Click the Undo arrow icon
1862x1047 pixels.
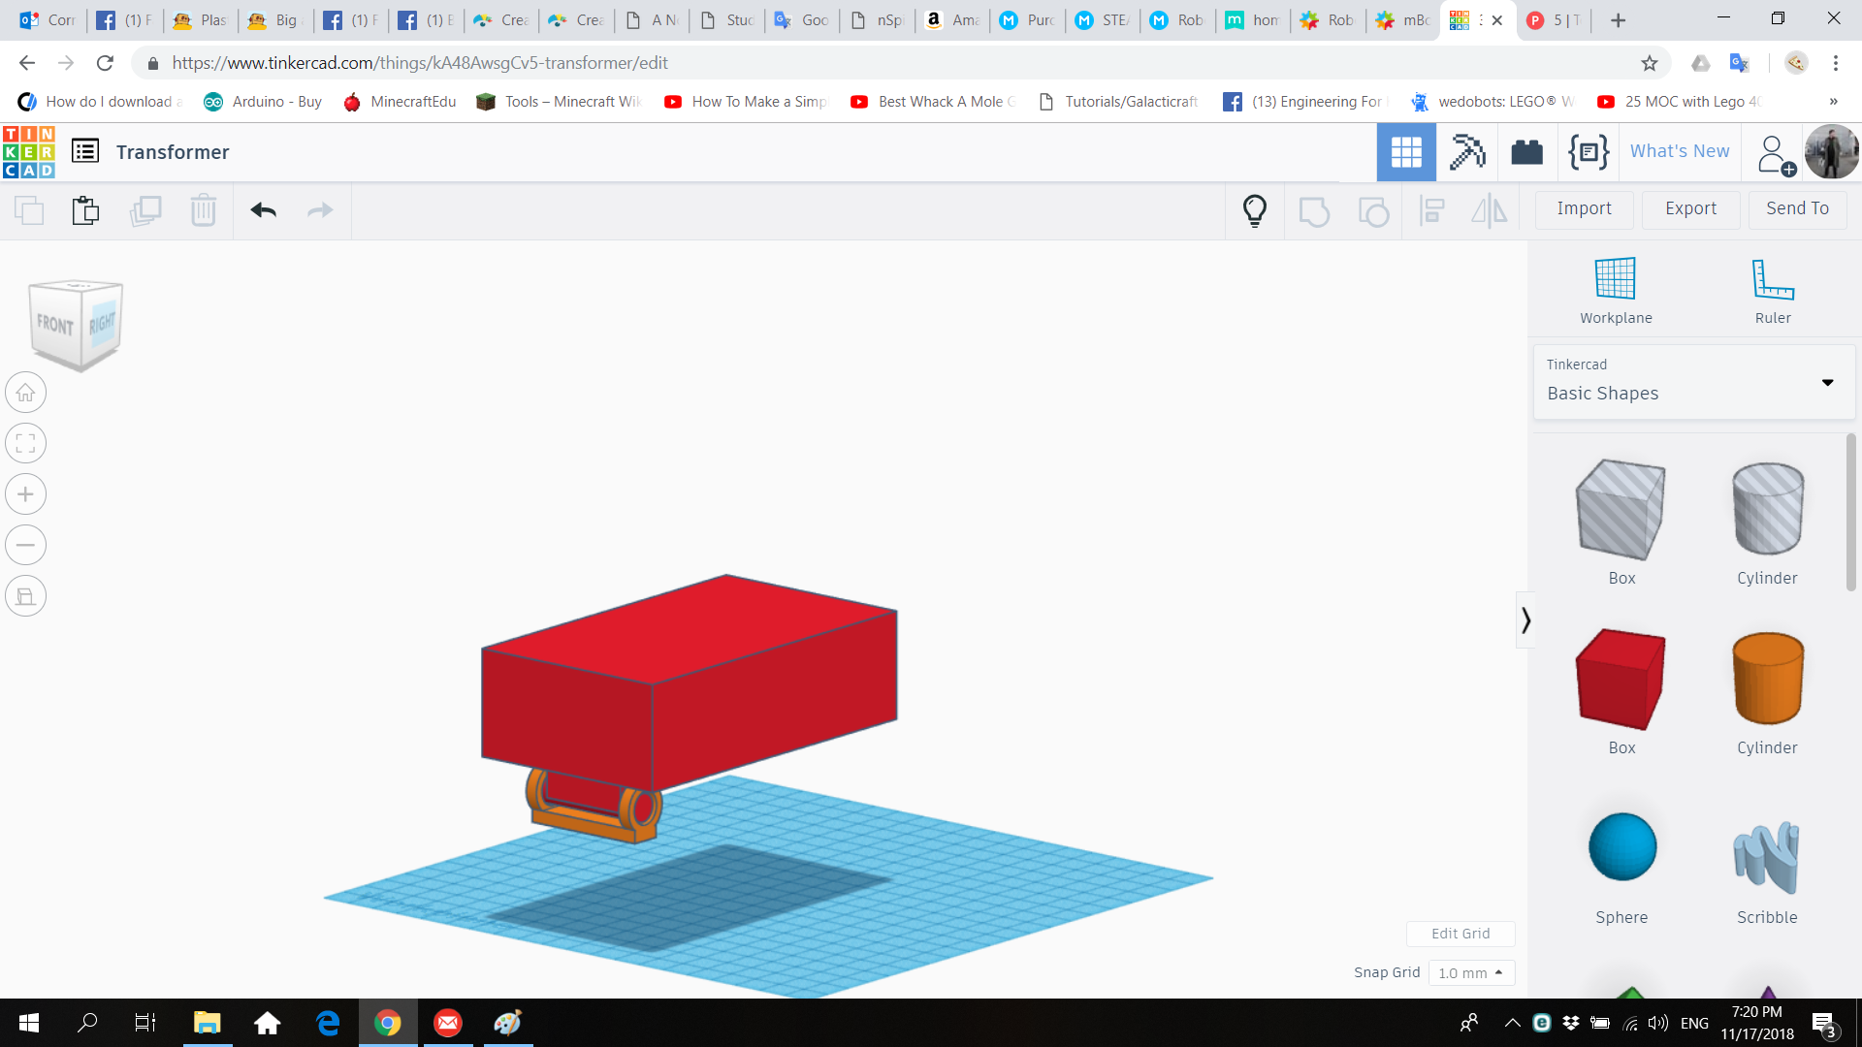(x=263, y=210)
